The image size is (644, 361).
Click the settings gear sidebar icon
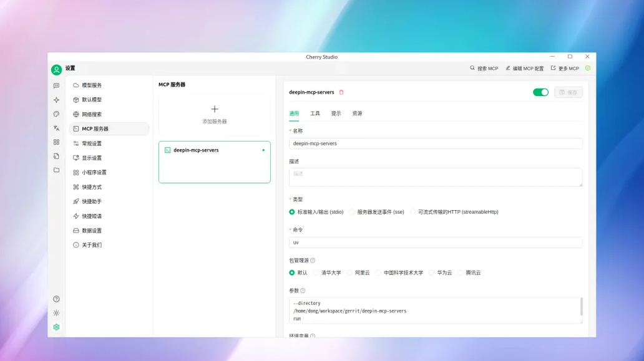(x=56, y=327)
